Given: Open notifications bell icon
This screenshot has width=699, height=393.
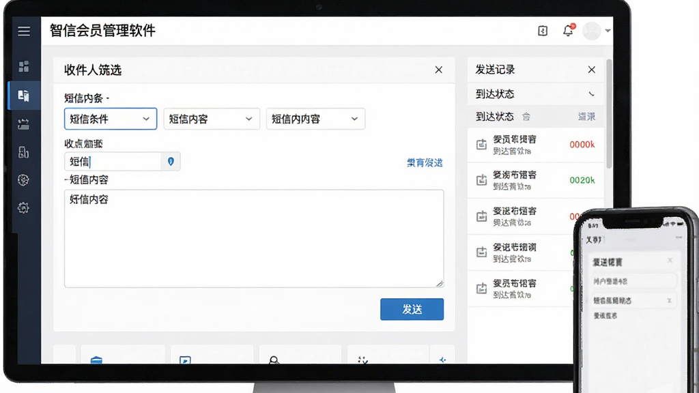Looking at the screenshot, I should tap(568, 31).
